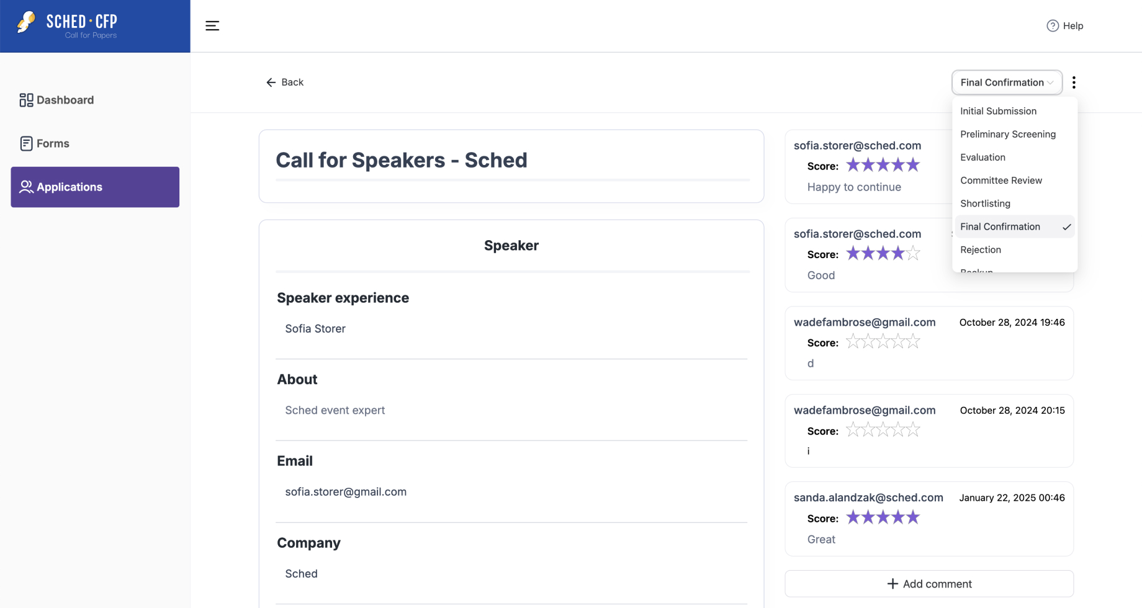The width and height of the screenshot is (1142, 608).
Task: Click the checkmark beside Final Confirmation option
Action: point(1066,227)
